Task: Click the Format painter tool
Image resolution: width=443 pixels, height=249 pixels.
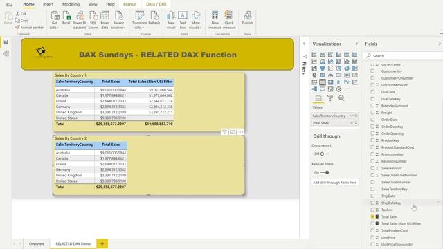Action: (29, 28)
